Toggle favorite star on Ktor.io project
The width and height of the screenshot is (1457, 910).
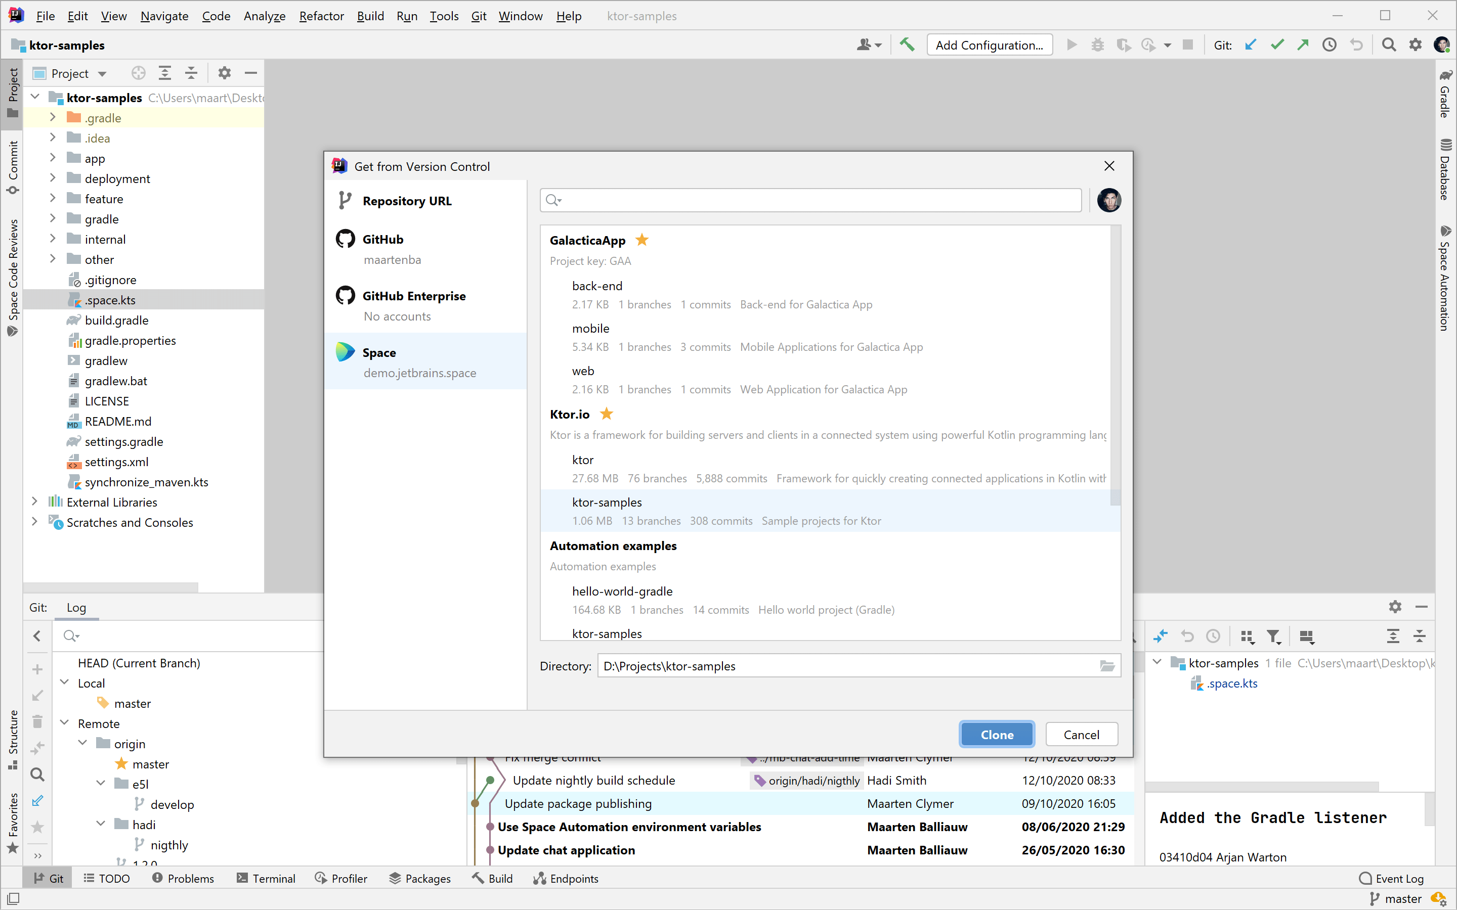(x=606, y=414)
